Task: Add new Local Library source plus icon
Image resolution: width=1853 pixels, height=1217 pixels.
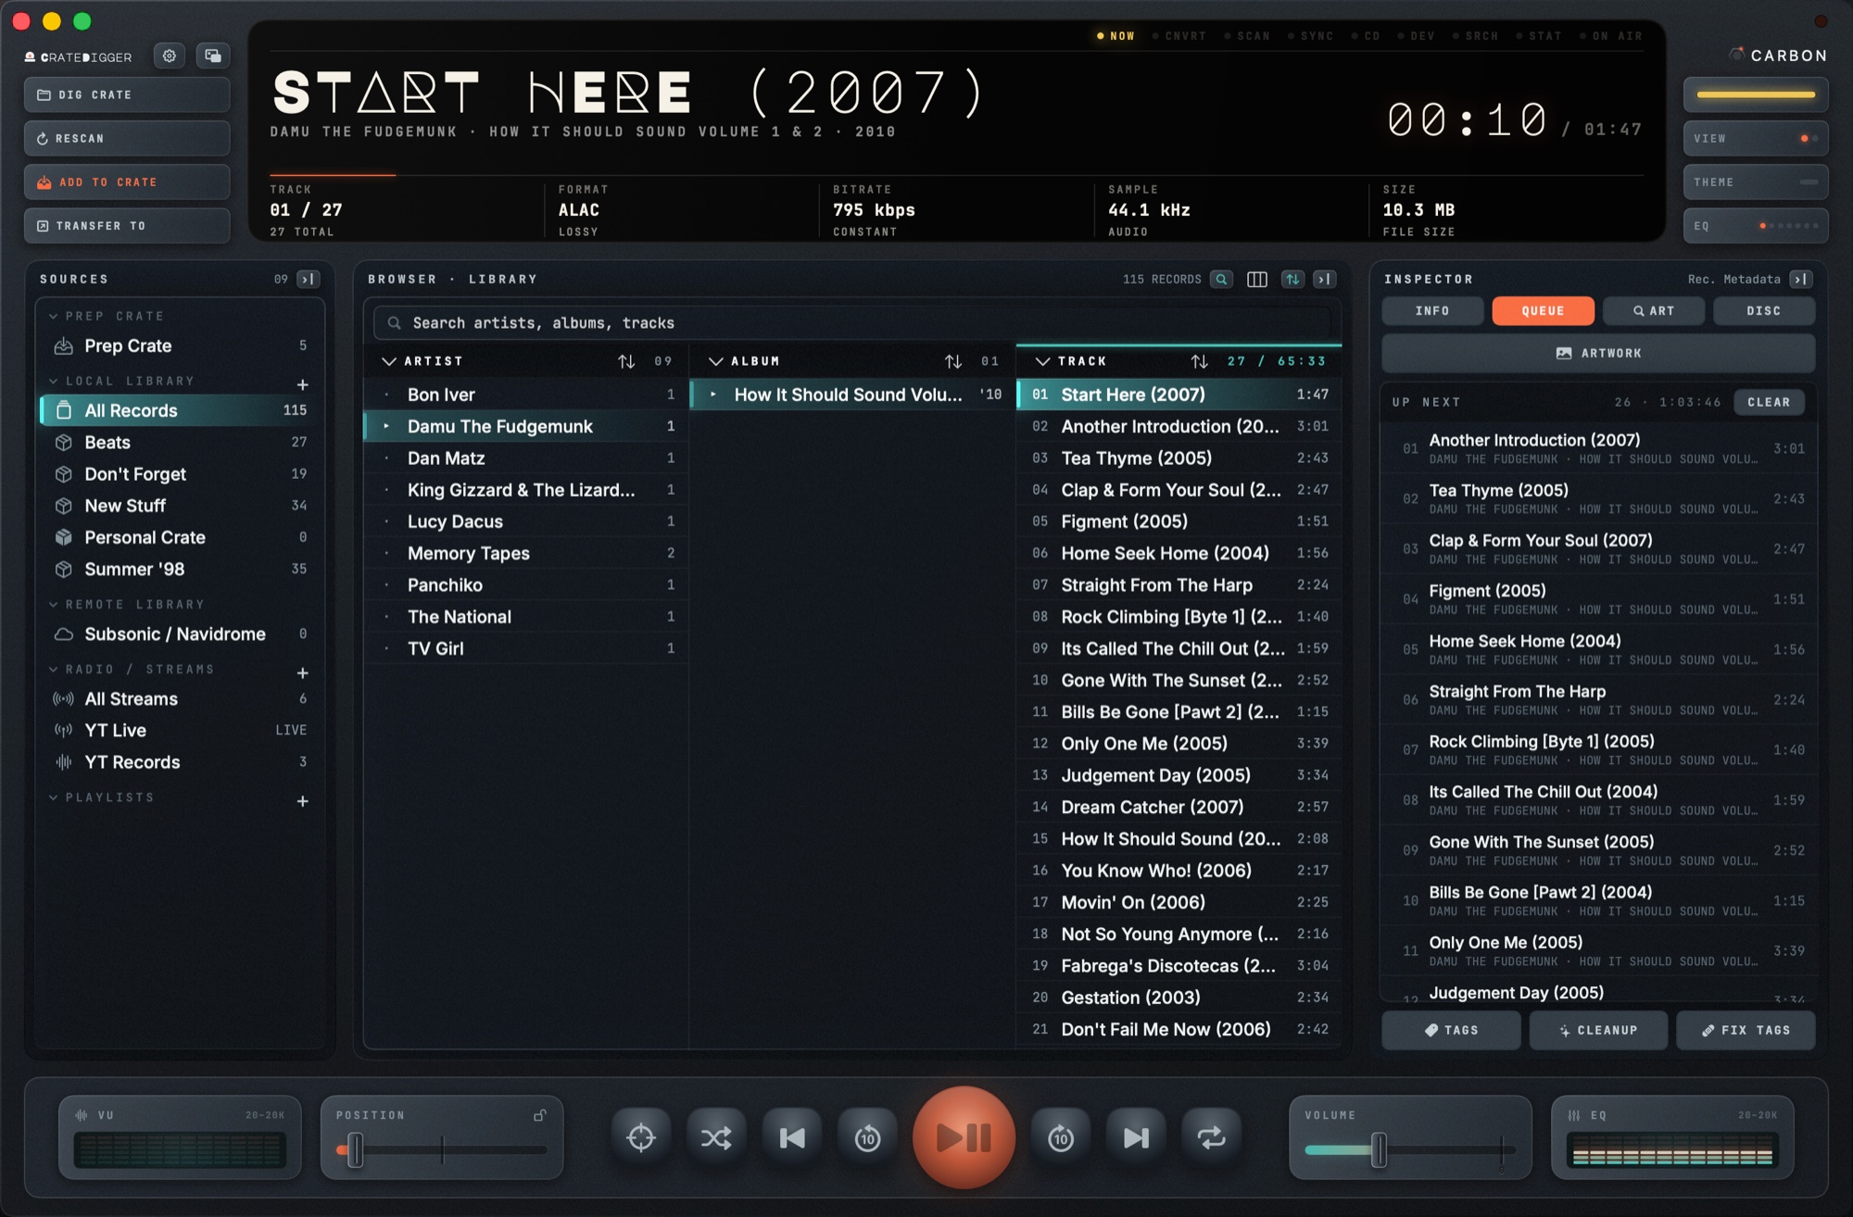Action: 302,385
